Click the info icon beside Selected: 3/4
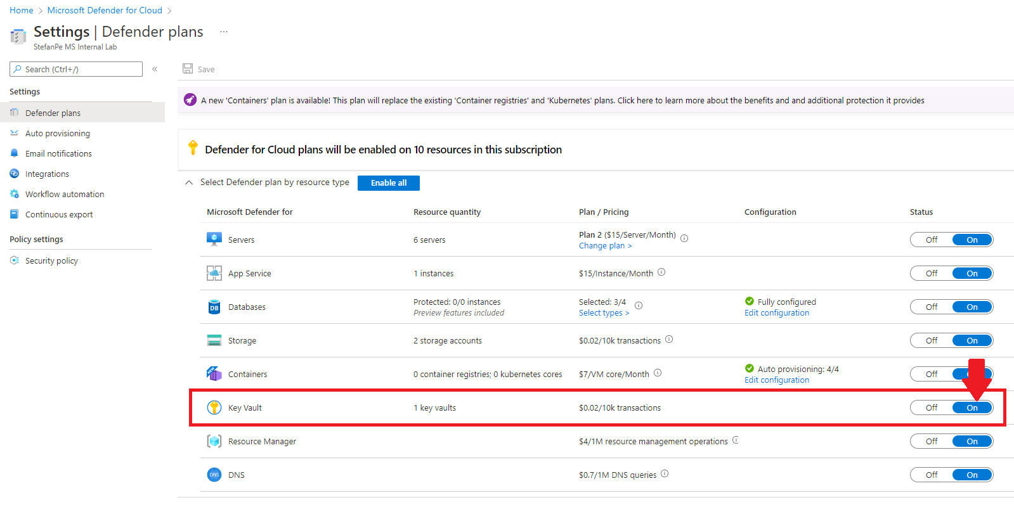 tap(639, 305)
